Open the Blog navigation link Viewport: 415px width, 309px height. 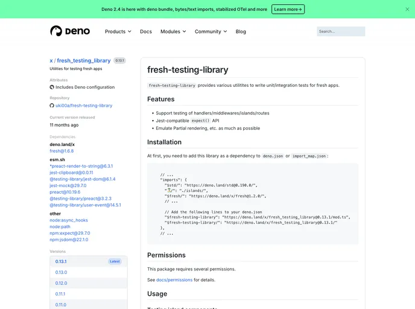click(241, 31)
